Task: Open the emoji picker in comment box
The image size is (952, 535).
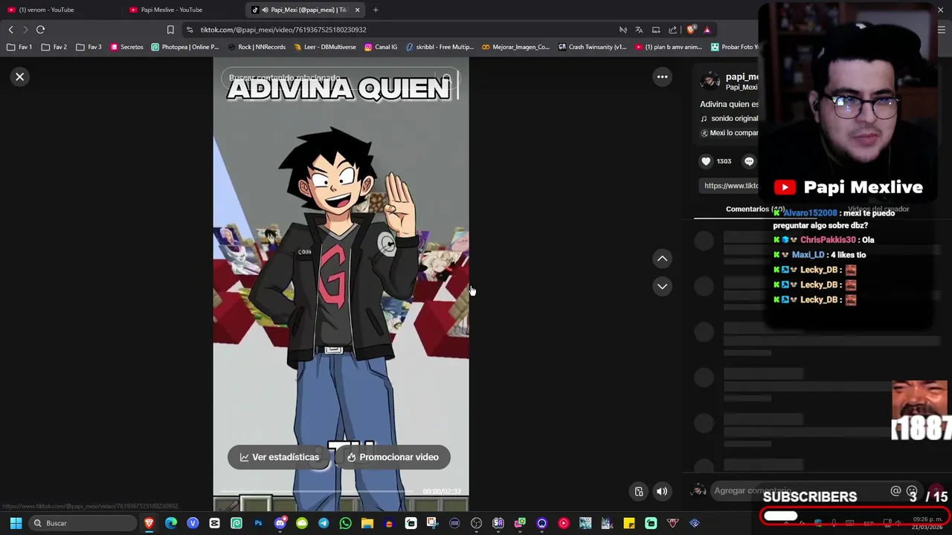Action: tap(912, 491)
